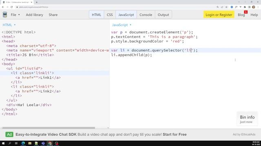Expand the JavaScript panel label dropdown

(x=122, y=25)
